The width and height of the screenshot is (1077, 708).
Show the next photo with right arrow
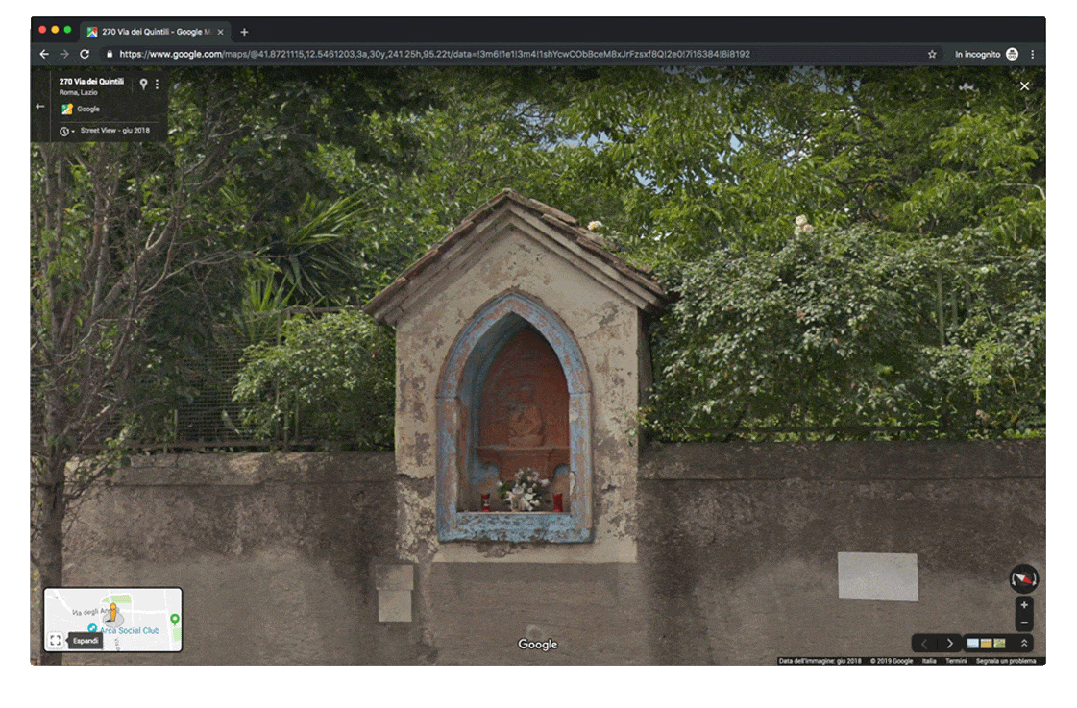[x=950, y=644]
